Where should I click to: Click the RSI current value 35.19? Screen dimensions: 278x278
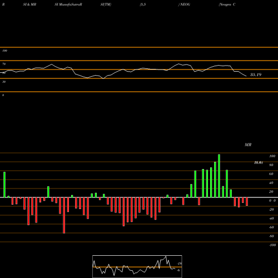(x=256, y=75)
